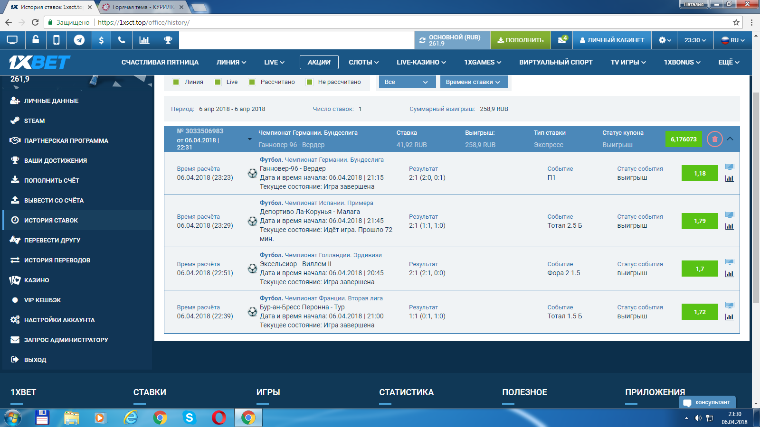Click the phone callback icon
The height and width of the screenshot is (427, 760).
point(122,40)
